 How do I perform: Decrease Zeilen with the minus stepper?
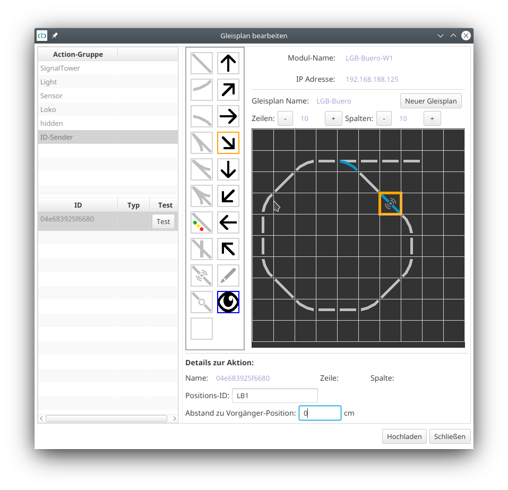coord(285,118)
